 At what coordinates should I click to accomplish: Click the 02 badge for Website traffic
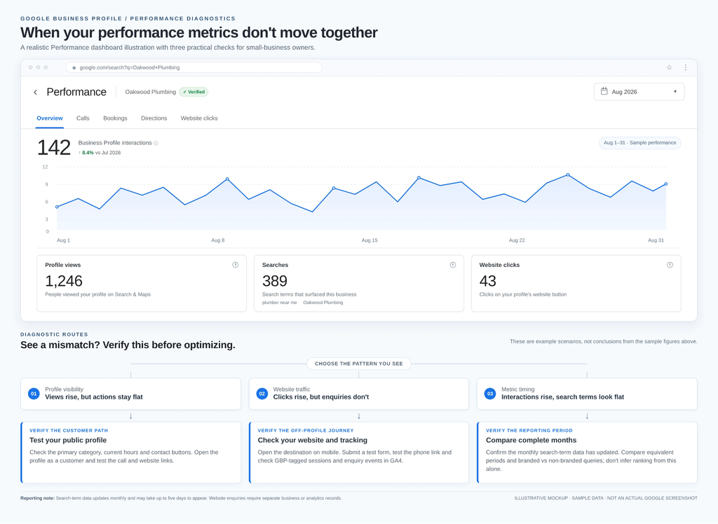pyautogui.click(x=262, y=394)
